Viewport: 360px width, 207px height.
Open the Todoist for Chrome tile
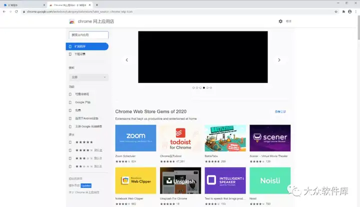(x=180, y=138)
